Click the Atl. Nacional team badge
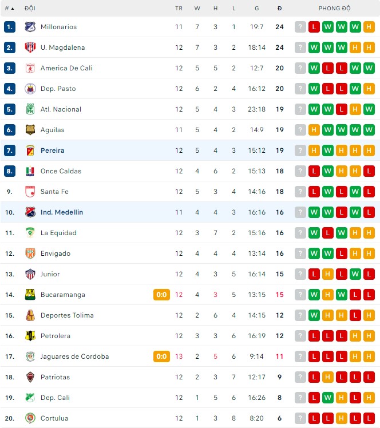This screenshot has width=380, height=428. tap(30, 109)
